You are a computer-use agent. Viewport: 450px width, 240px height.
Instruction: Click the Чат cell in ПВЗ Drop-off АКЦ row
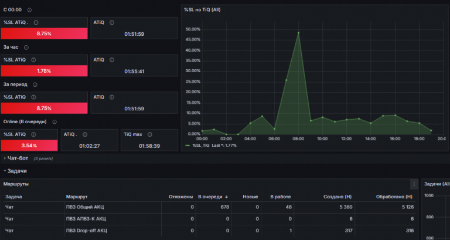33,231
